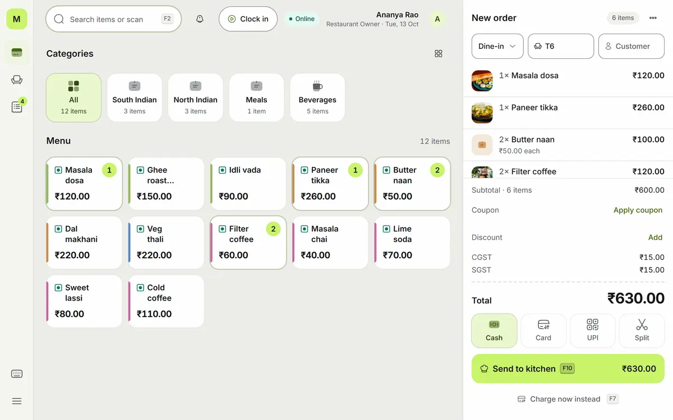The height and width of the screenshot is (420, 673).
Task: Open the notifications bell
Action: [x=200, y=19]
